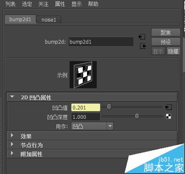The height and width of the screenshot is (174, 185).
Task: Click the 凹凸深度 slider handle
Action: [x=137, y=116]
